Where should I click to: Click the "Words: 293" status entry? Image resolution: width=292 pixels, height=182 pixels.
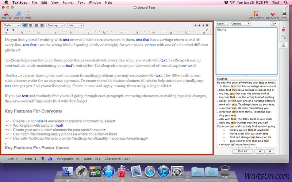pos(92,159)
